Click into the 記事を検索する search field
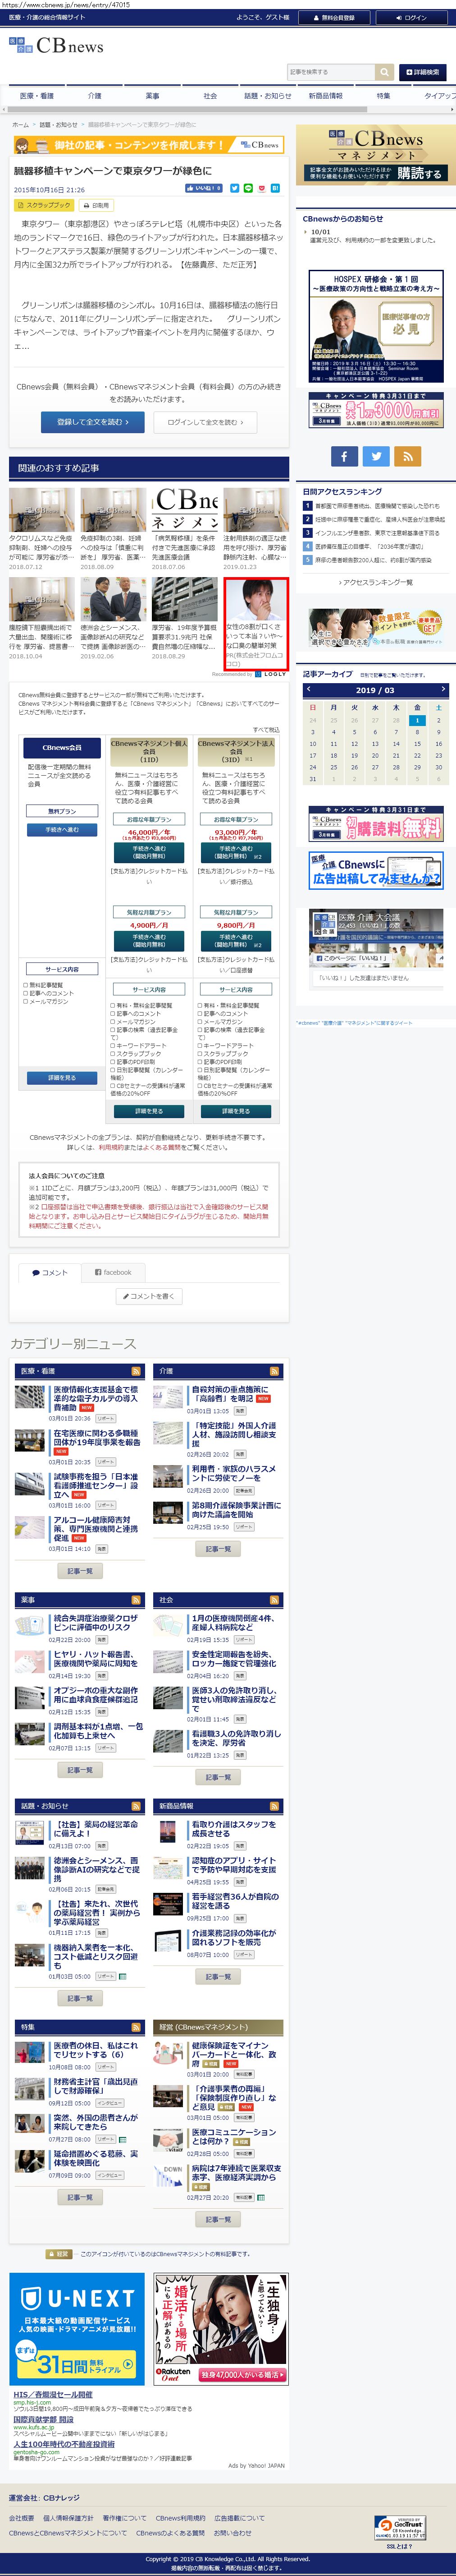Viewport: 456px width, 2576px height. (x=329, y=72)
